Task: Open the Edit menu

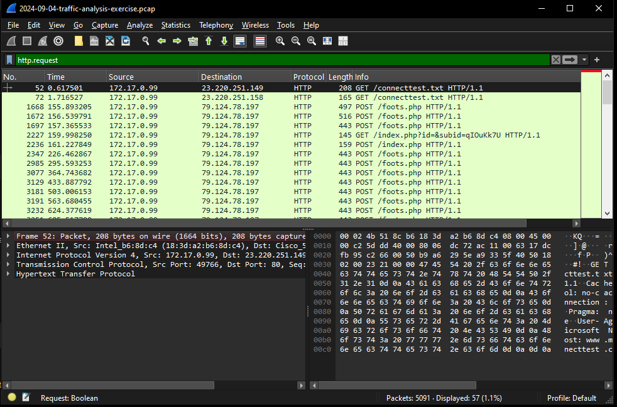Action: [34, 25]
